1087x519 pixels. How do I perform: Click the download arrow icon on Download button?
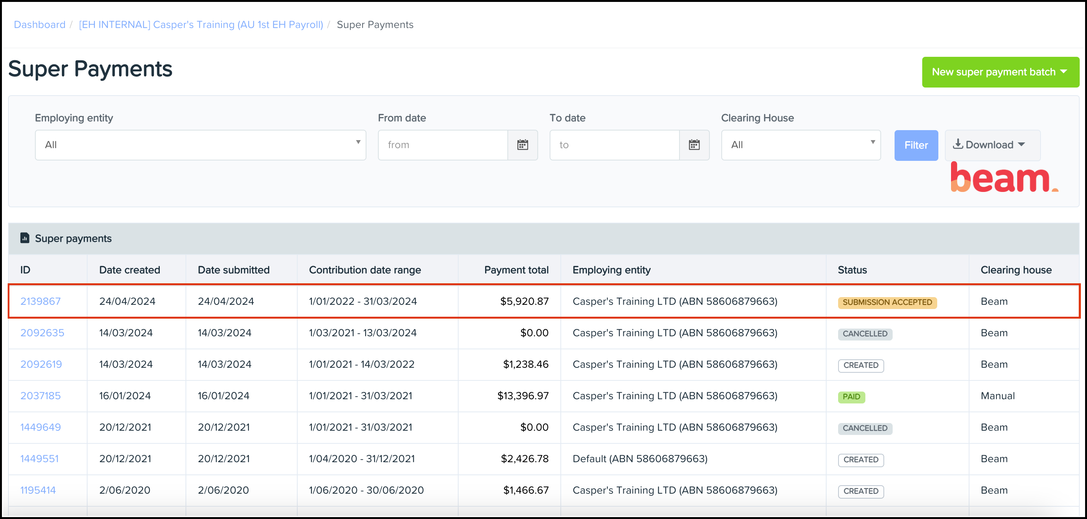(x=958, y=144)
